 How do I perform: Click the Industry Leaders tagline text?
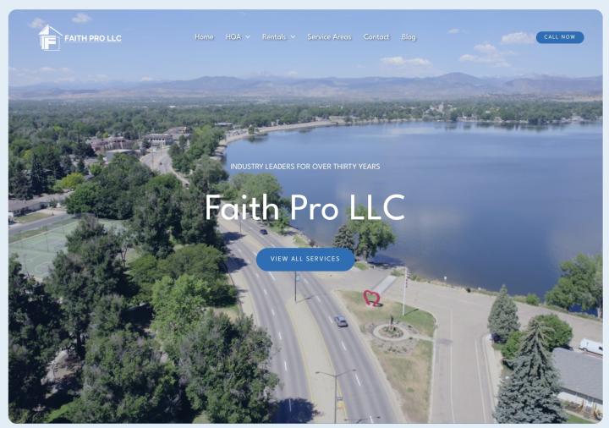click(304, 167)
